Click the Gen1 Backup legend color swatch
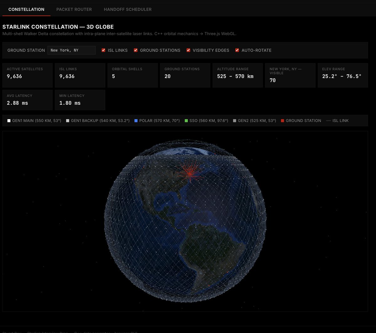Viewport: 376px width, 333px height. (68, 120)
